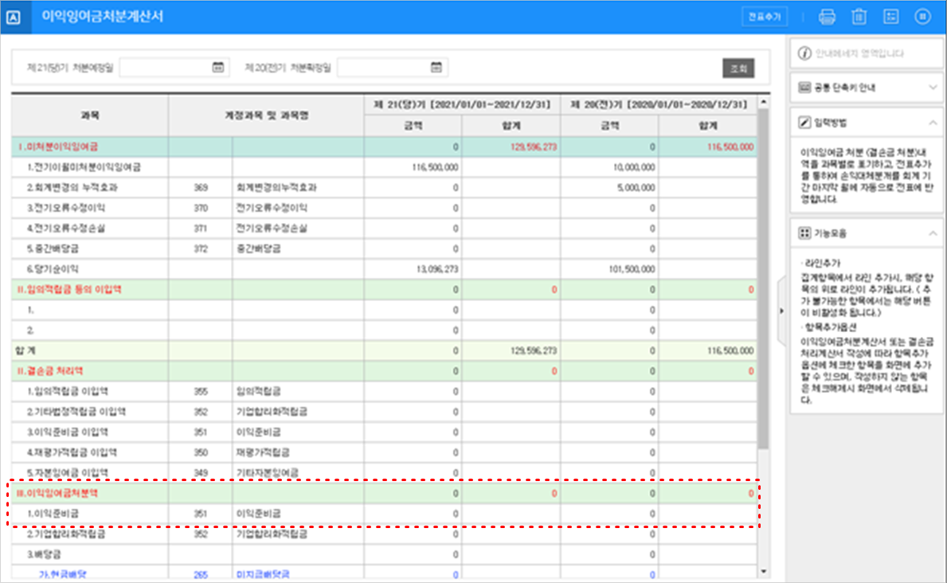This screenshot has height=583, width=947.
Task: Open calendar for 제20(전)기 처분확정일
Action: click(436, 67)
